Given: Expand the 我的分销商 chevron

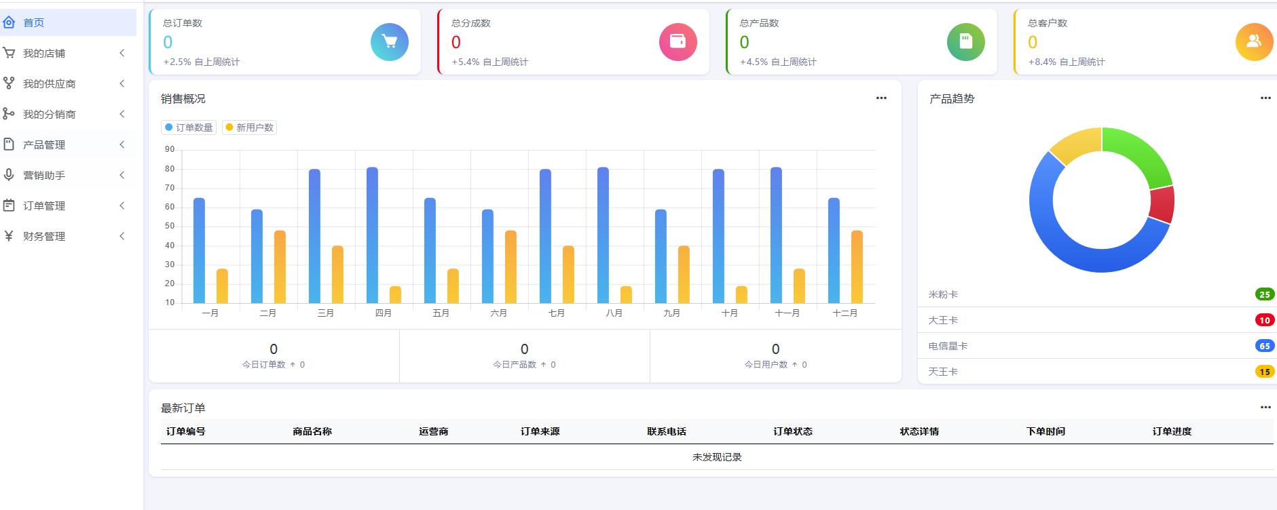Looking at the screenshot, I should (x=122, y=114).
